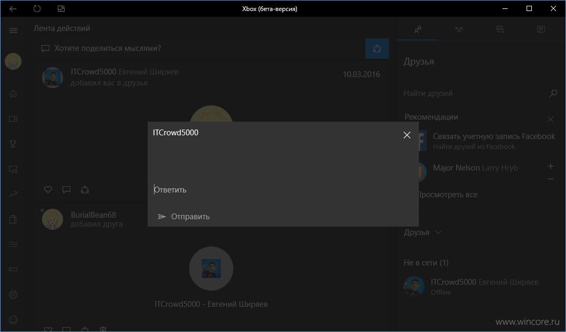Close the Xbox window
This screenshot has height=332, width=566.
point(553,8)
